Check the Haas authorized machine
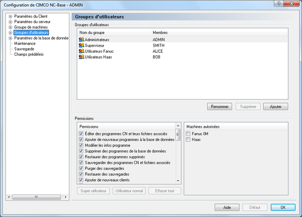 pyautogui.click(x=188, y=140)
